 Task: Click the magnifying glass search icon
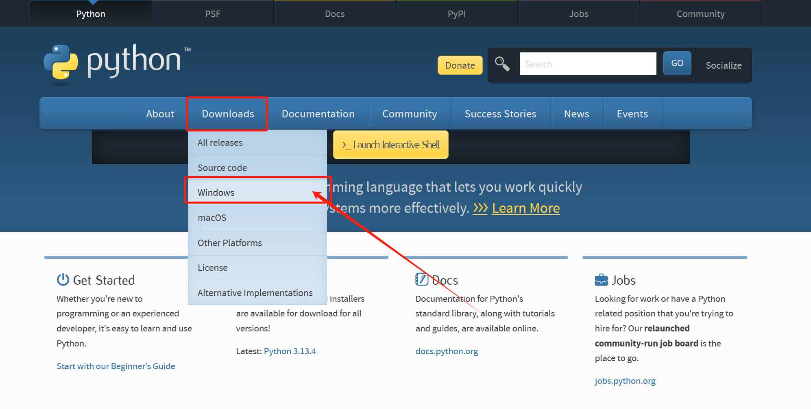(502, 64)
